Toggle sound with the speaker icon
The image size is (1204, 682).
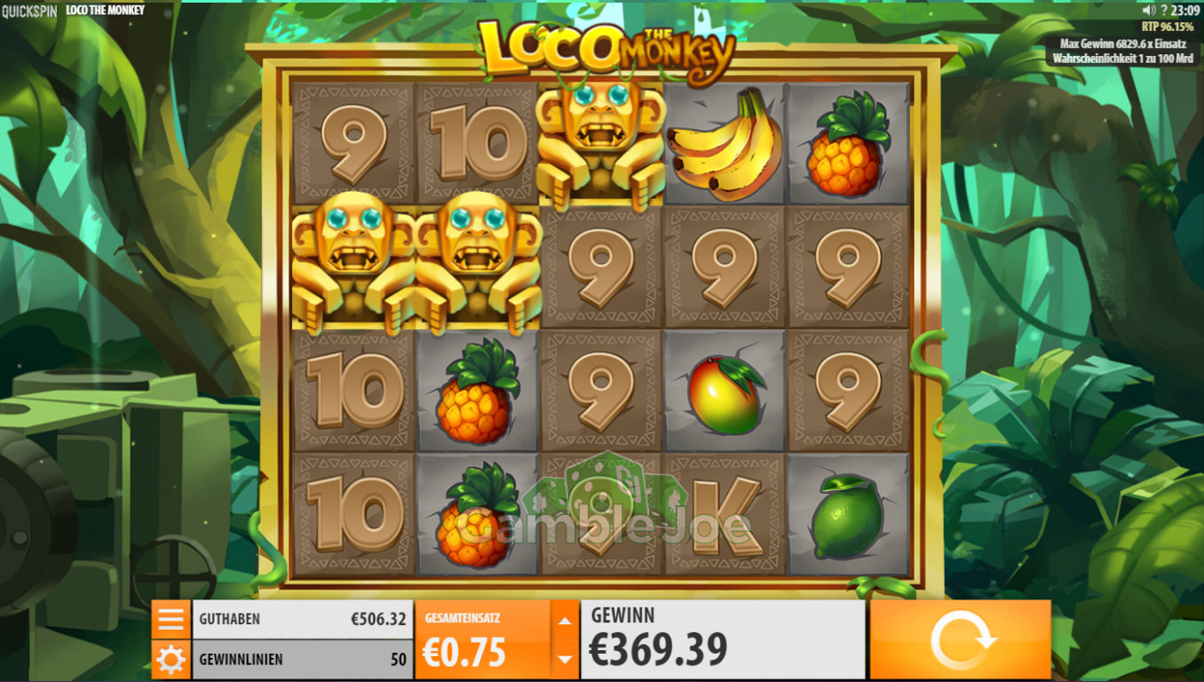pyautogui.click(x=1149, y=11)
